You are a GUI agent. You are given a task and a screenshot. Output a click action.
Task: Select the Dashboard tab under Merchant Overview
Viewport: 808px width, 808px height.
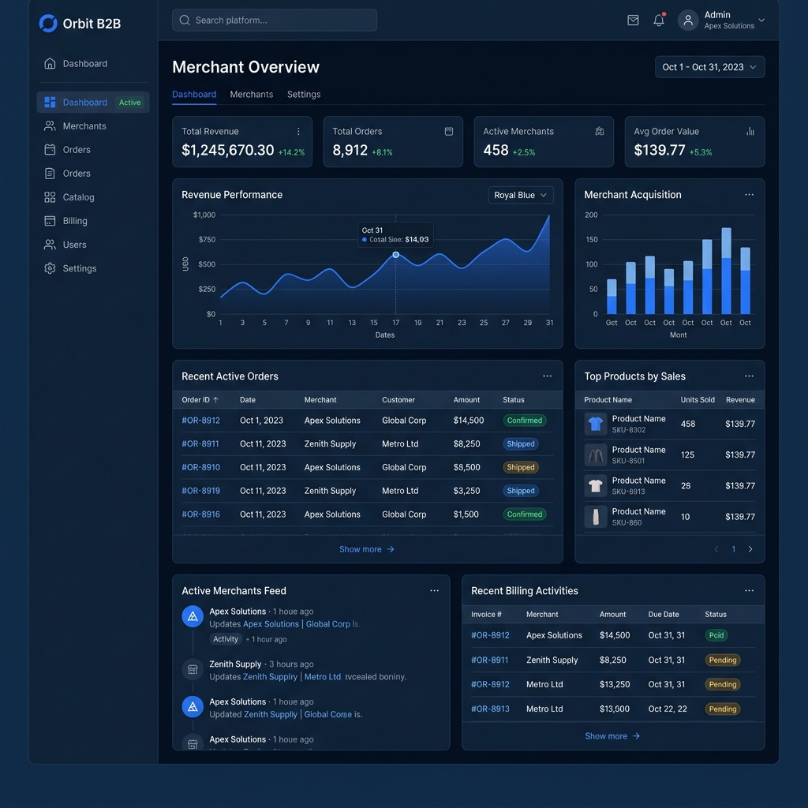click(x=194, y=95)
